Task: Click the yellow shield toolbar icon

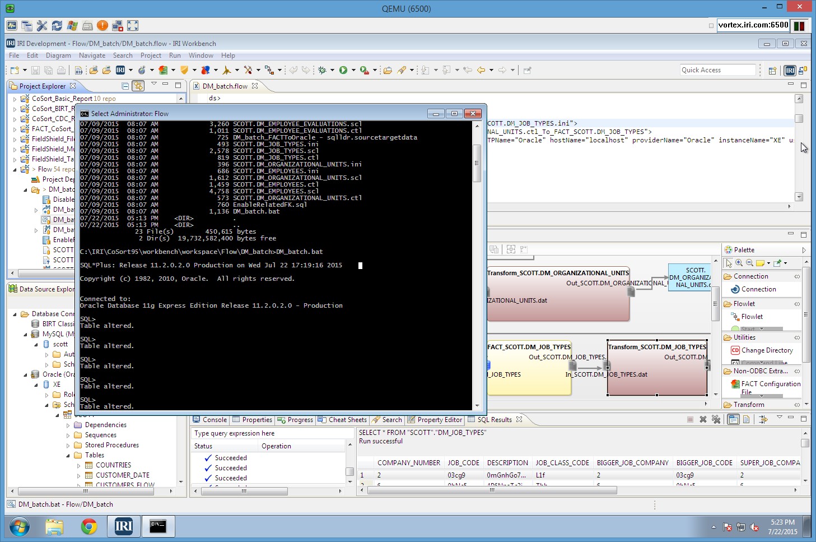Action: 184,70
